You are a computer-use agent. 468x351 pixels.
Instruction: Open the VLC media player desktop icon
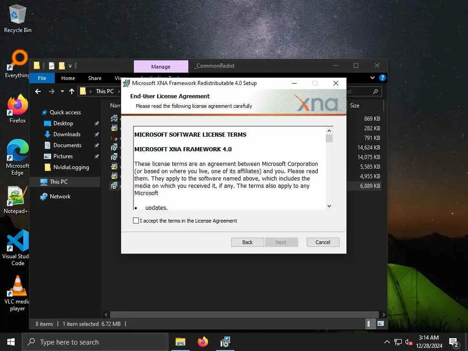pos(17,293)
